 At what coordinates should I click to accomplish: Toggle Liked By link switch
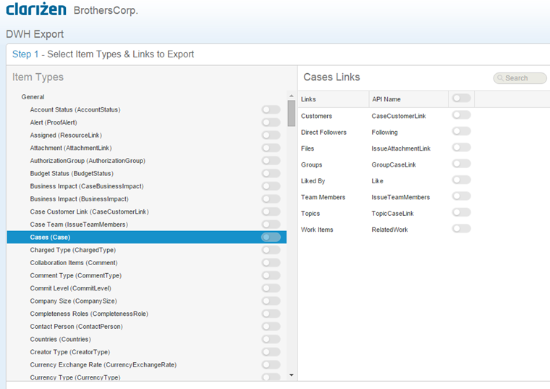461,180
